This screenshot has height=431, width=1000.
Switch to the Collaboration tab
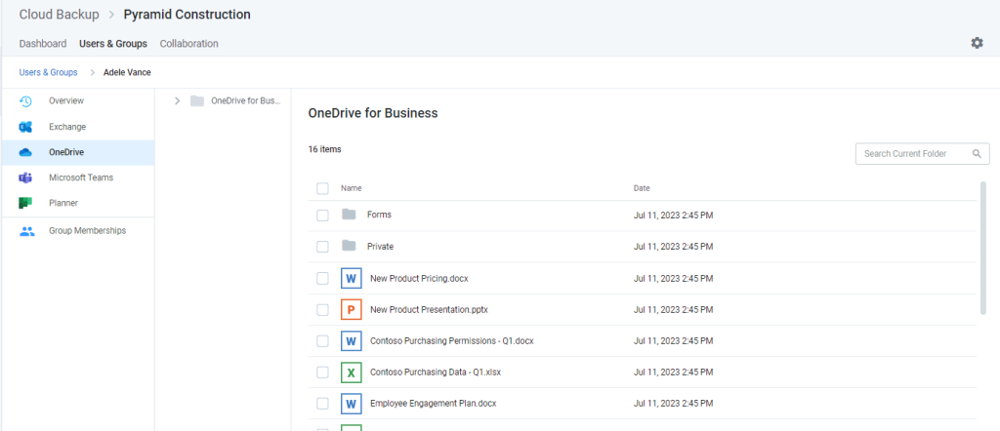click(x=188, y=43)
